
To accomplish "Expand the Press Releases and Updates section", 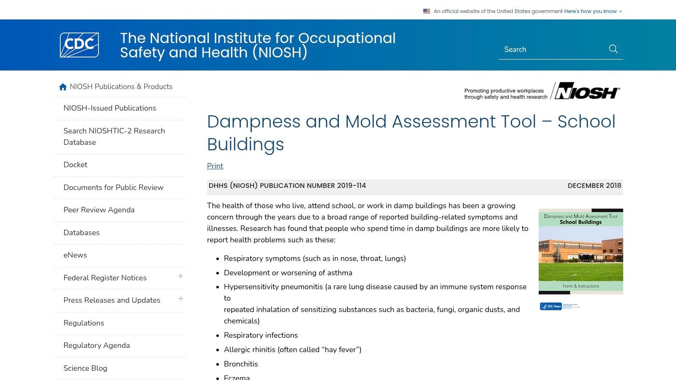I will [180, 299].
